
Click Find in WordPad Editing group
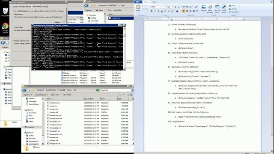coord(232,6)
